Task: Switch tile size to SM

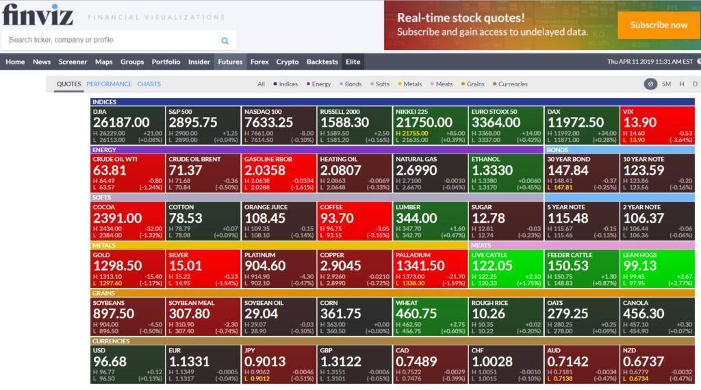Action: [666, 84]
